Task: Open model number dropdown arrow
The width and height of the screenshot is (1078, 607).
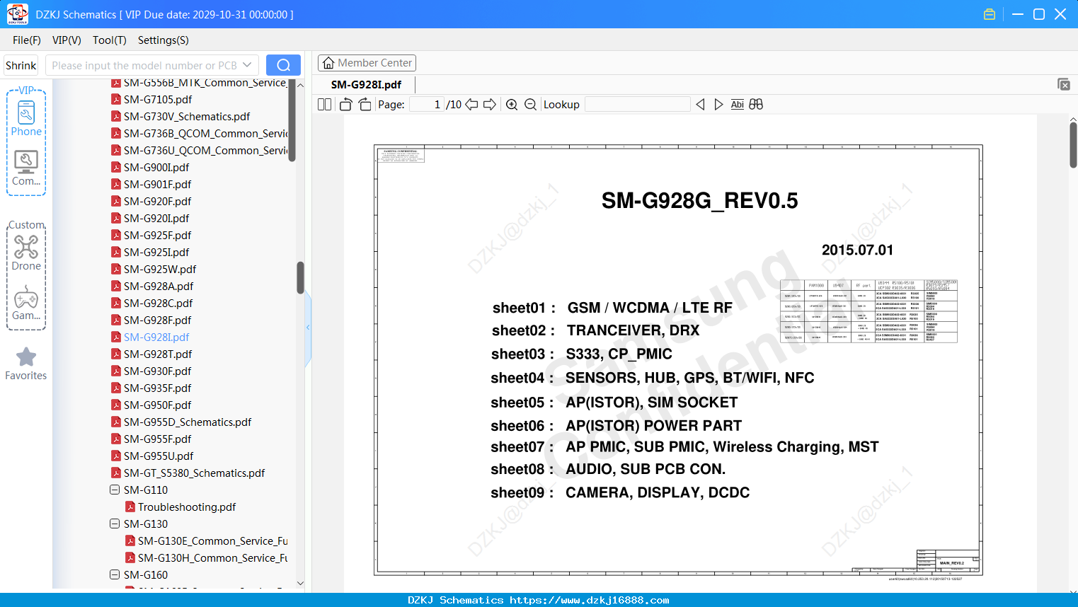Action: [247, 65]
